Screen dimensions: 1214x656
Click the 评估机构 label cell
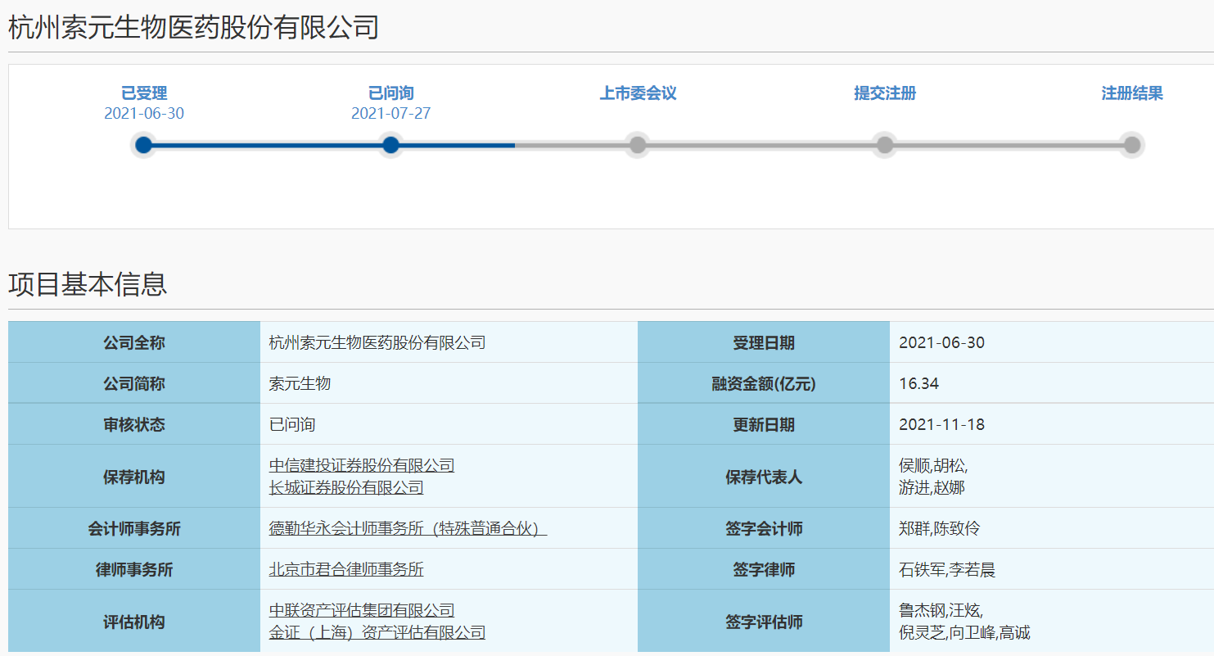point(134,622)
